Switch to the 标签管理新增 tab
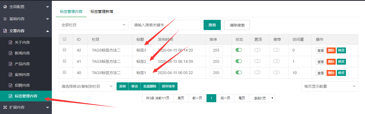Screen dimensions: 365x114 coord(102,12)
